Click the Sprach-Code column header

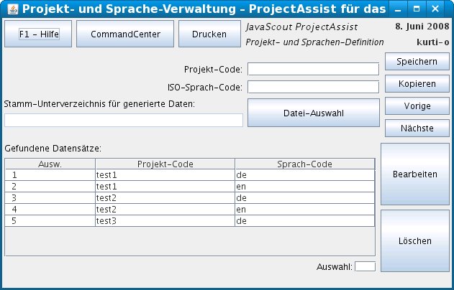click(x=304, y=164)
